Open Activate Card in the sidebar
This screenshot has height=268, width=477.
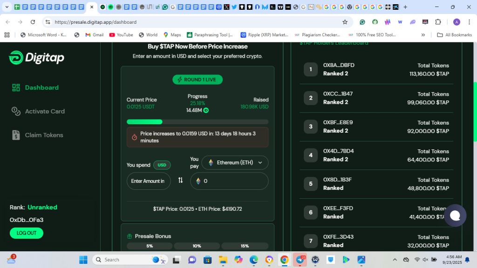38,111
